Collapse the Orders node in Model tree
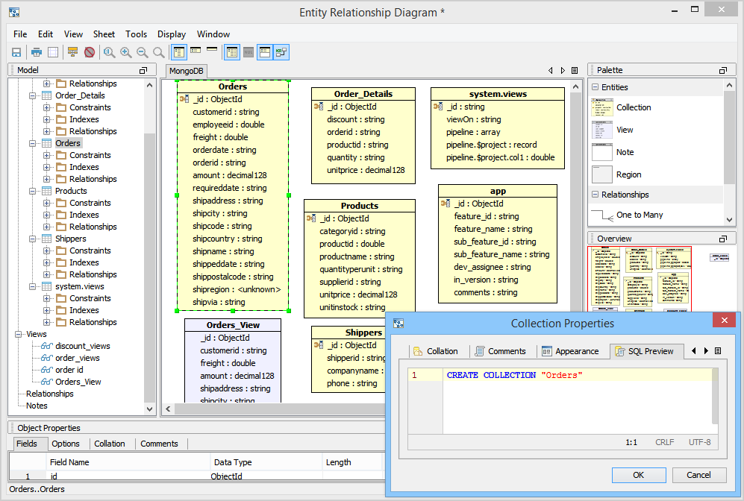Viewport: 744px width, 501px height. click(x=32, y=143)
